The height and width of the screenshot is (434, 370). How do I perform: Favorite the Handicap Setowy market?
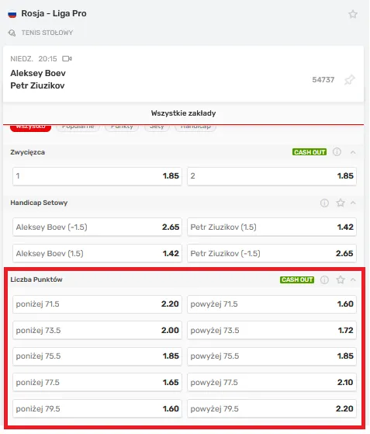tap(341, 203)
